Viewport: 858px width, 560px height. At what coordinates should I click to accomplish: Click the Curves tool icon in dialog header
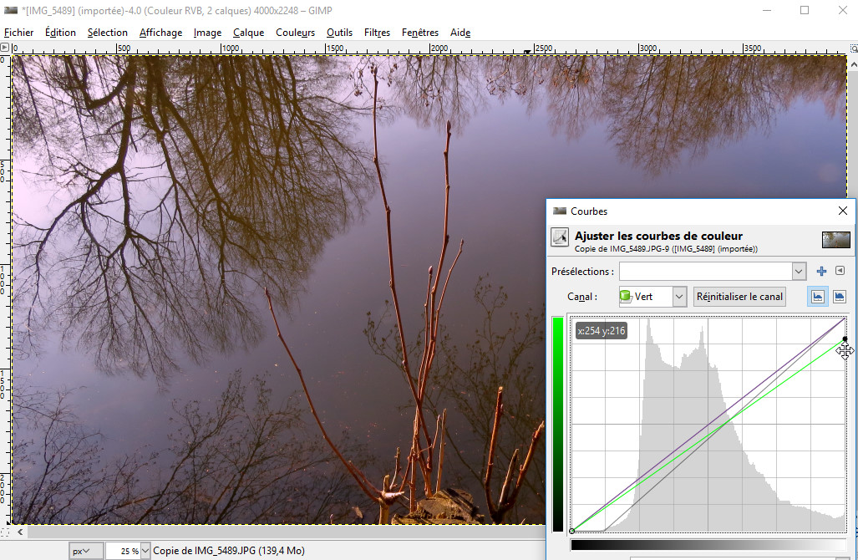[560, 238]
